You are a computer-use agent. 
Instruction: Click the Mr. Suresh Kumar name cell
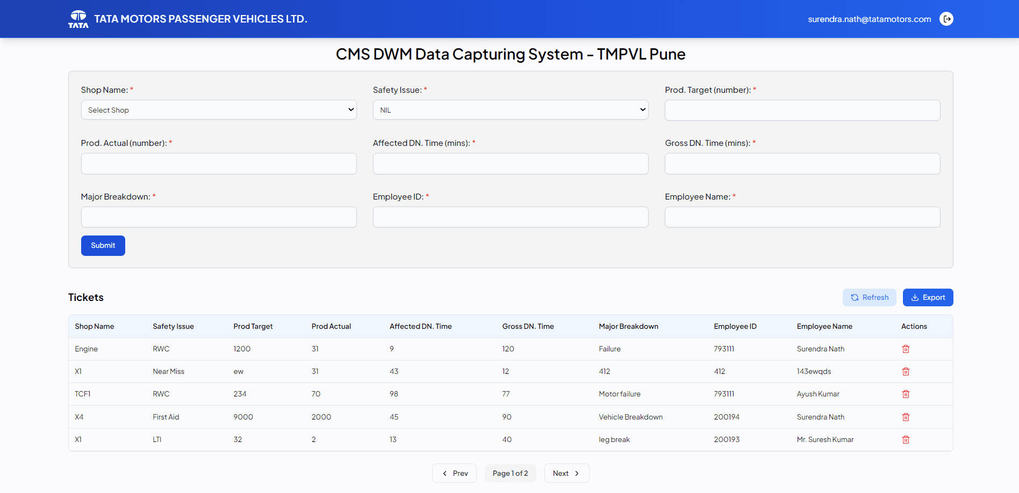(825, 439)
